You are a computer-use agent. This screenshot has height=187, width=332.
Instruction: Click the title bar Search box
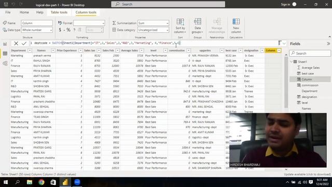(168, 4)
